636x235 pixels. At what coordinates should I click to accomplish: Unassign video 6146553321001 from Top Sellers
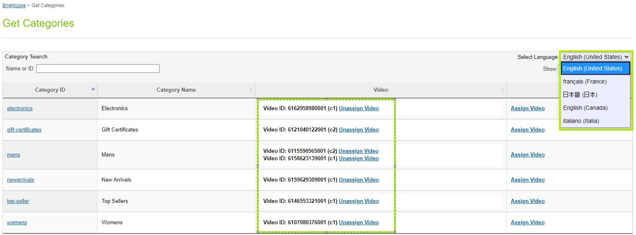[359, 201]
